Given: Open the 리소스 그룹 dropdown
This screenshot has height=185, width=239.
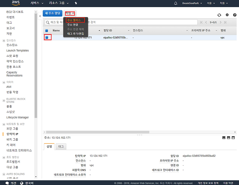Looking at the screenshot, I should tap(59, 3).
